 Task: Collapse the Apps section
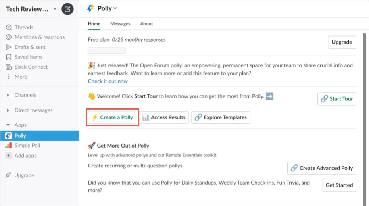8,125
